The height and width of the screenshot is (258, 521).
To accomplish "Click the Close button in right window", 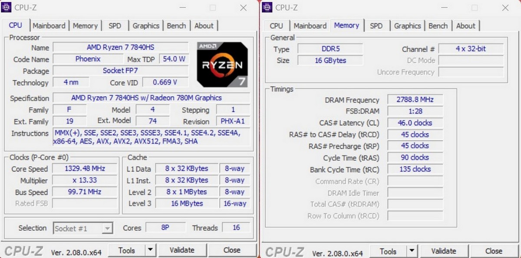I will click(494, 251).
